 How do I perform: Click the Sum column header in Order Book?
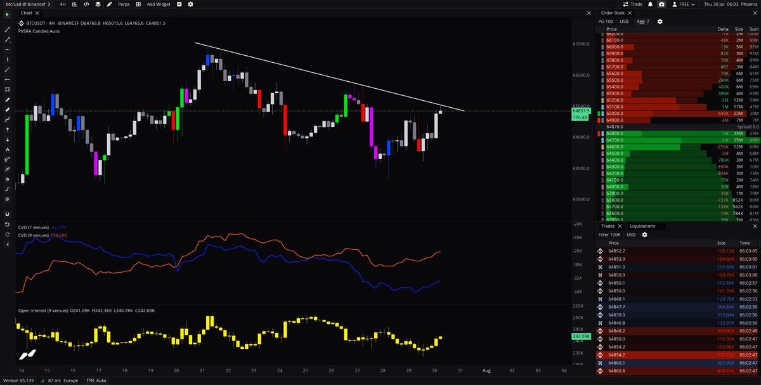[x=754, y=29]
